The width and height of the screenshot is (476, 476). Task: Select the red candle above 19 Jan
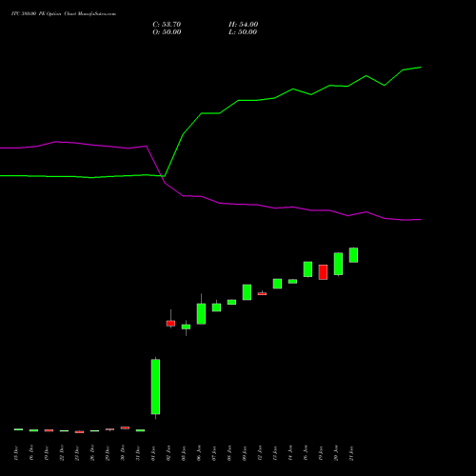(323, 272)
